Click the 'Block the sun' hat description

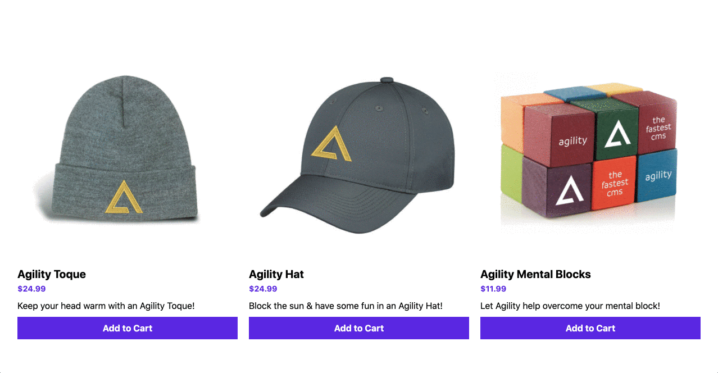pos(346,306)
